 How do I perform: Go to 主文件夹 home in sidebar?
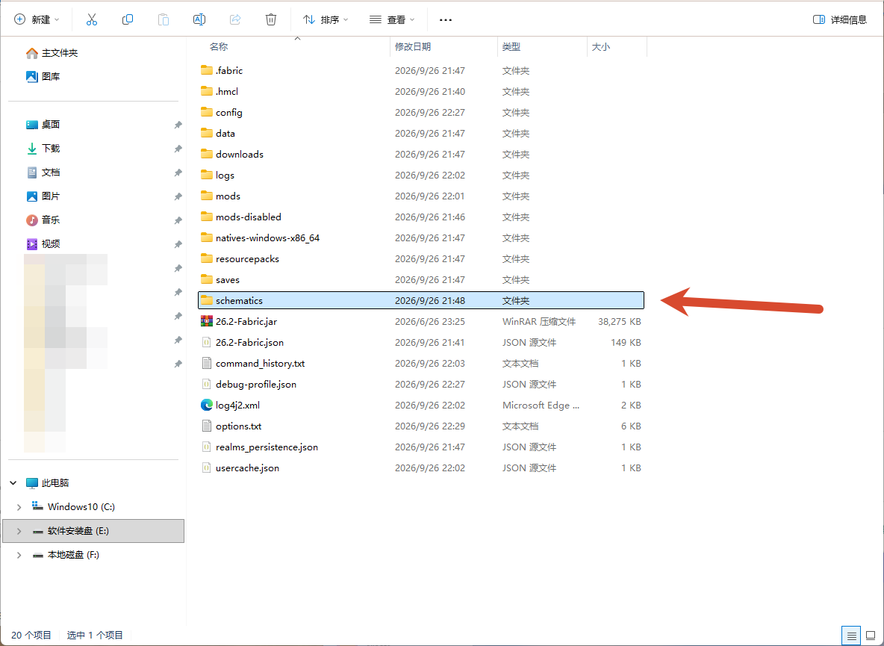tap(52, 53)
